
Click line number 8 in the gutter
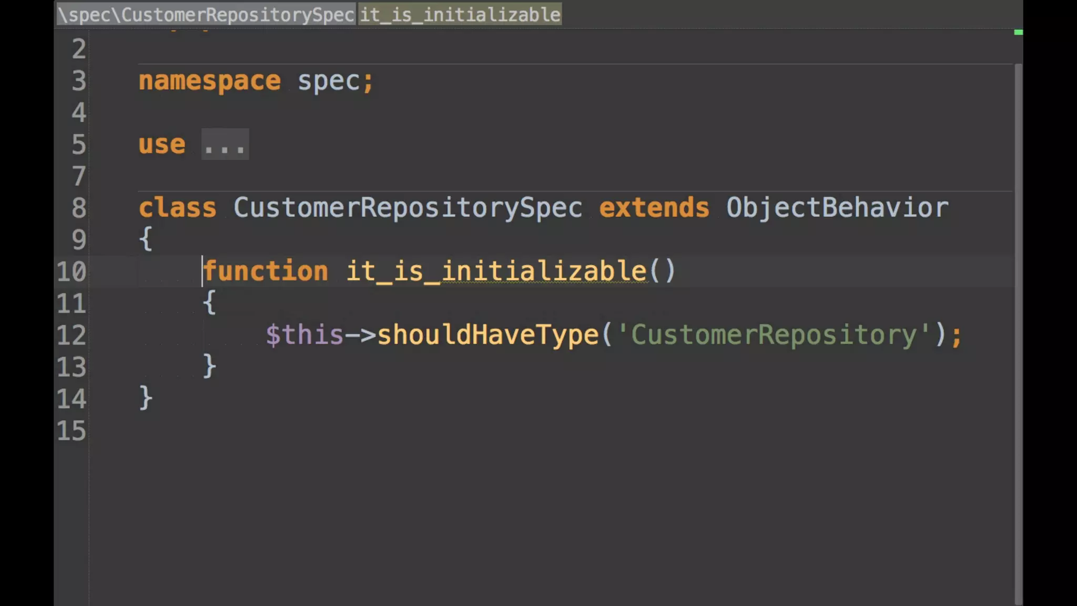click(x=78, y=208)
